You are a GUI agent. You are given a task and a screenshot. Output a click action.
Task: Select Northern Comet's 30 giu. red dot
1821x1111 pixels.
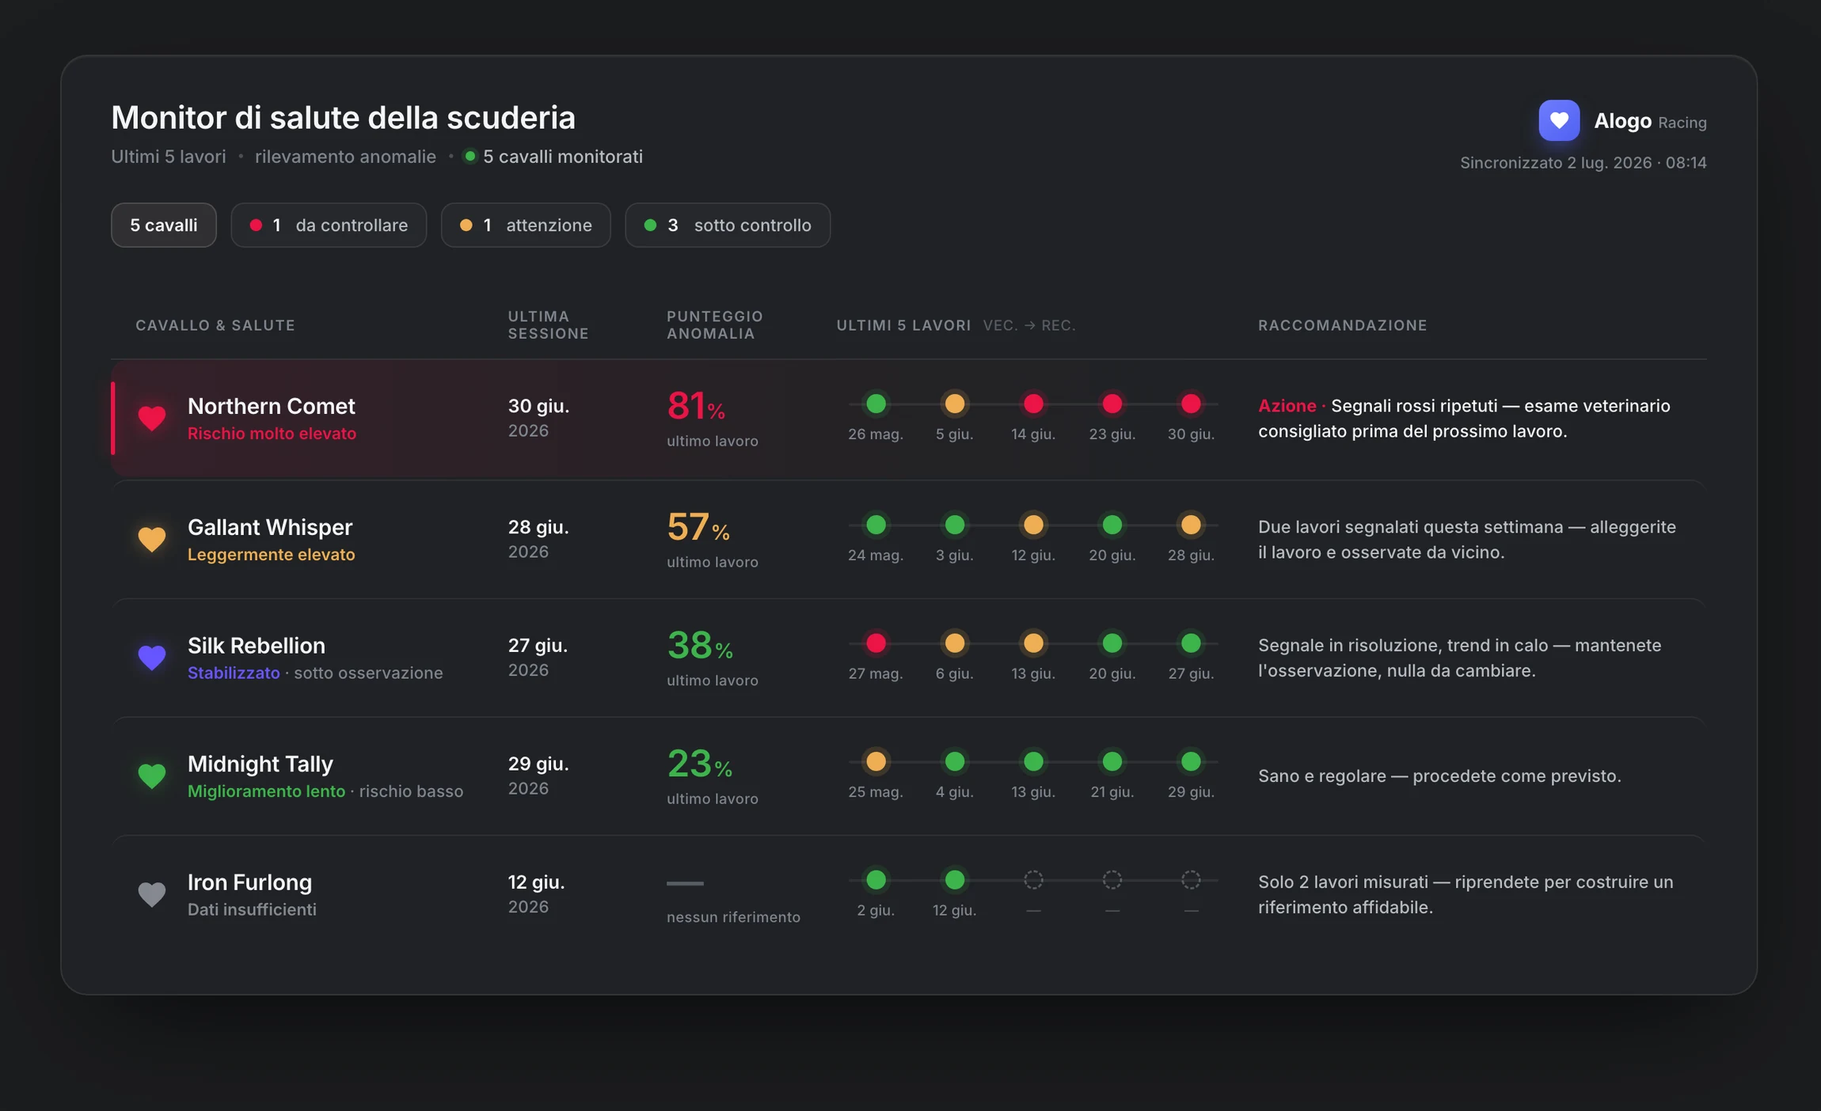click(1191, 404)
